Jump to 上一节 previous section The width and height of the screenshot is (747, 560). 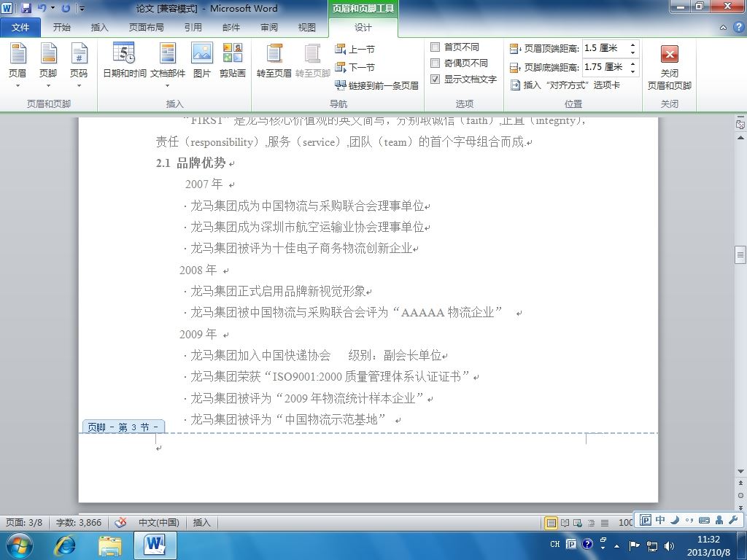click(355, 49)
